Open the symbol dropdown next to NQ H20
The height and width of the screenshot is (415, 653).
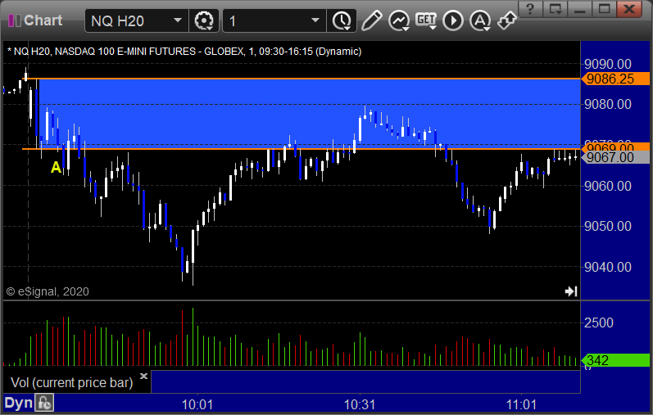[178, 20]
